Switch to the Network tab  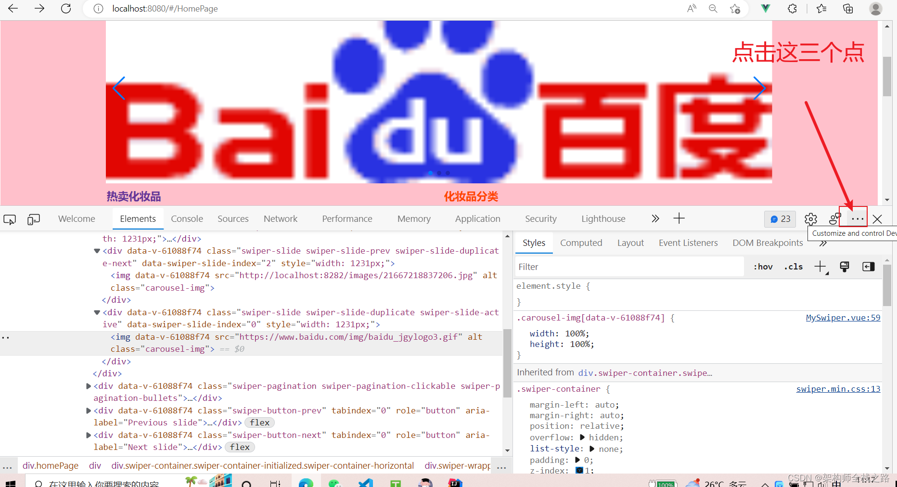click(281, 219)
